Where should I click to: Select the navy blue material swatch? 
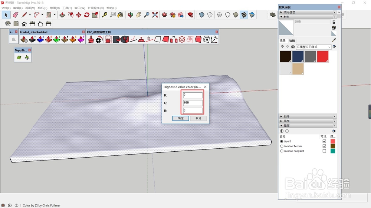(298, 56)
